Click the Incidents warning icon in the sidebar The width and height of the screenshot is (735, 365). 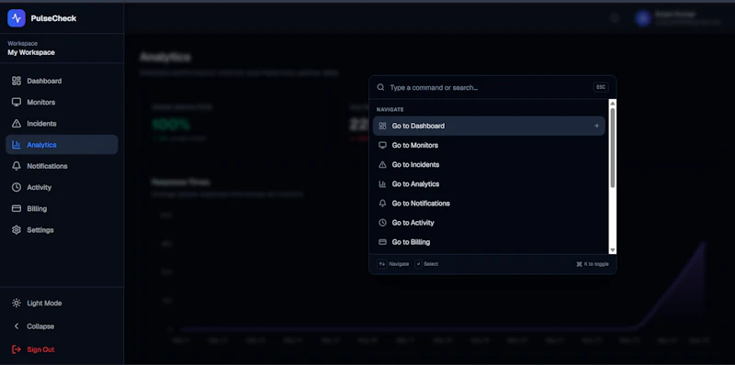[17, 124]
